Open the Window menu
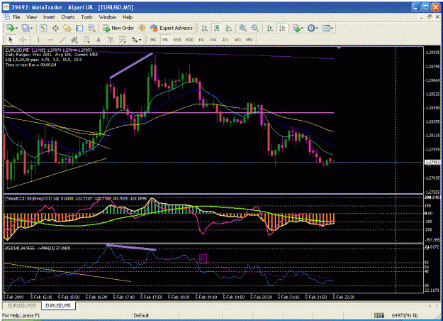 click(107, 17)
